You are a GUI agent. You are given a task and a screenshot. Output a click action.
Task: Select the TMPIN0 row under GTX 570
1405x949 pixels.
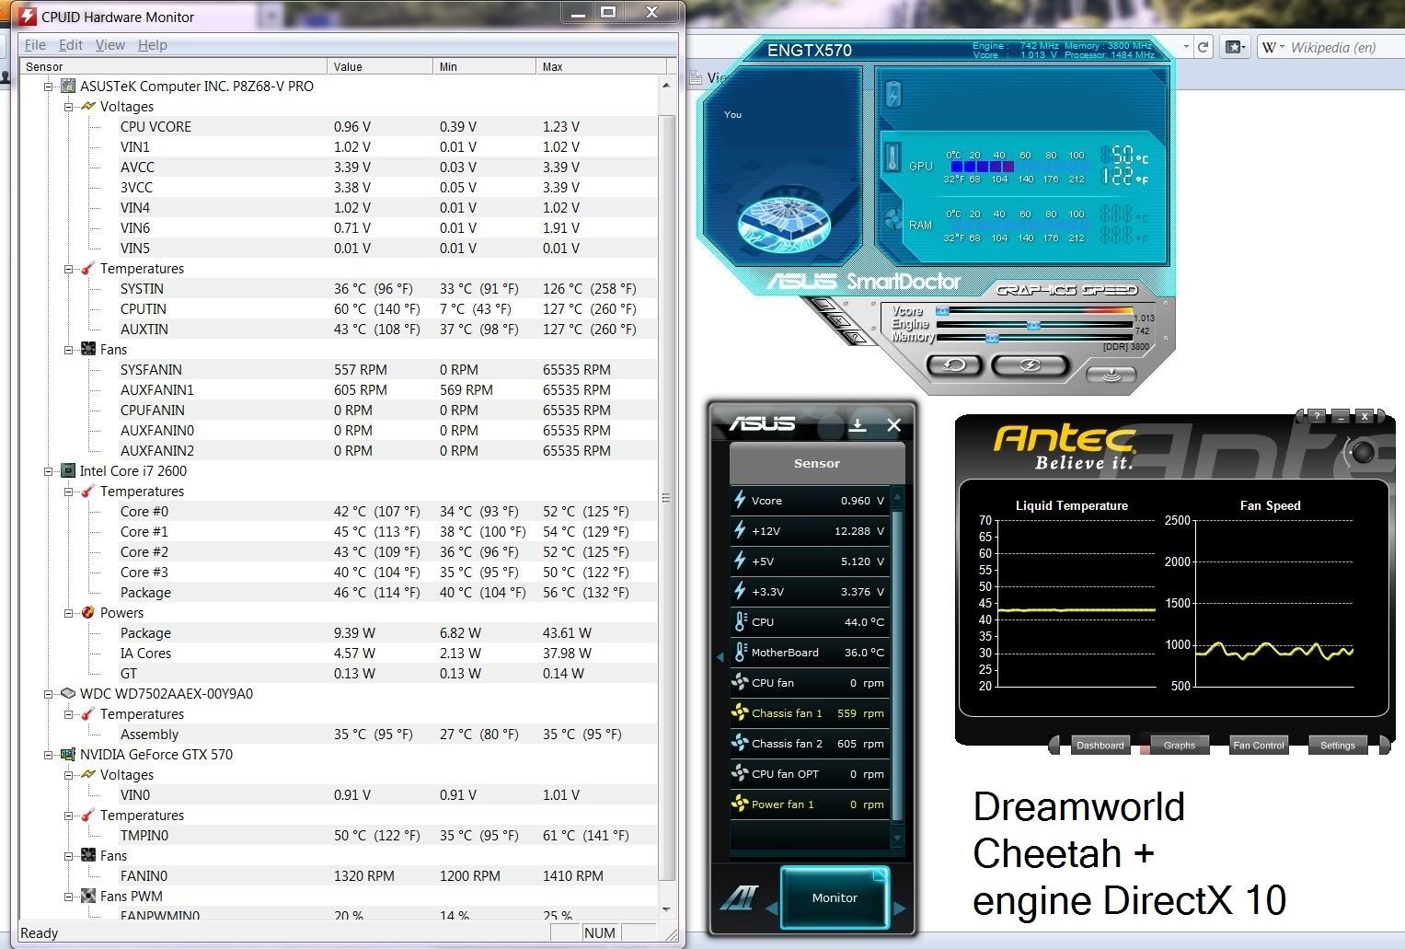click(x=386, y=835)
